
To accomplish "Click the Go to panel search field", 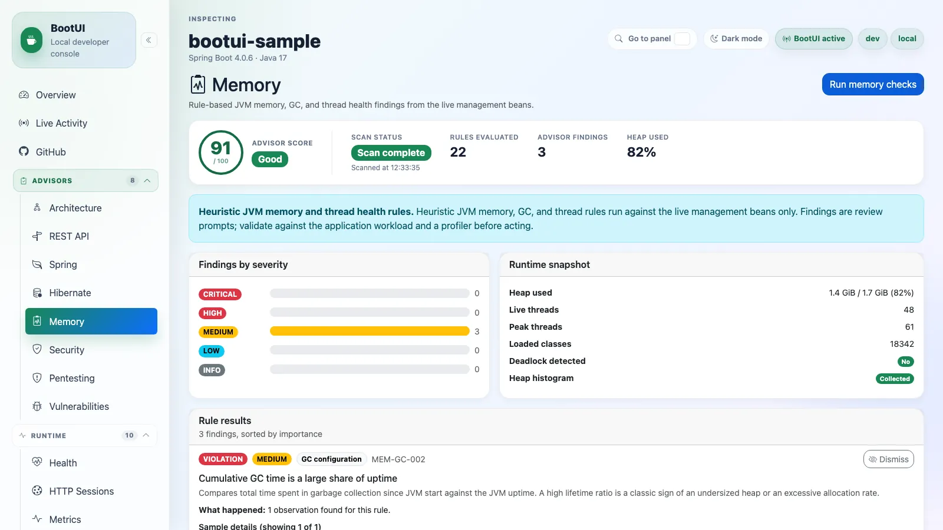I will coord(652,39).
